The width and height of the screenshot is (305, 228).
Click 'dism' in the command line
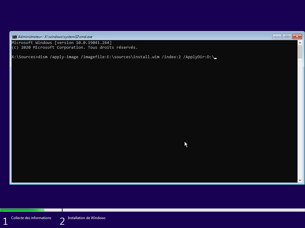click(x=43, y=57)
